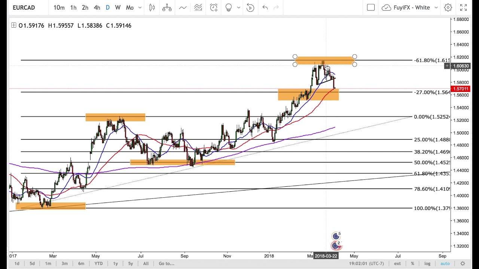Set the date range to 3m
The width and height of the screenshot is (479, 269).
point(64,263)
